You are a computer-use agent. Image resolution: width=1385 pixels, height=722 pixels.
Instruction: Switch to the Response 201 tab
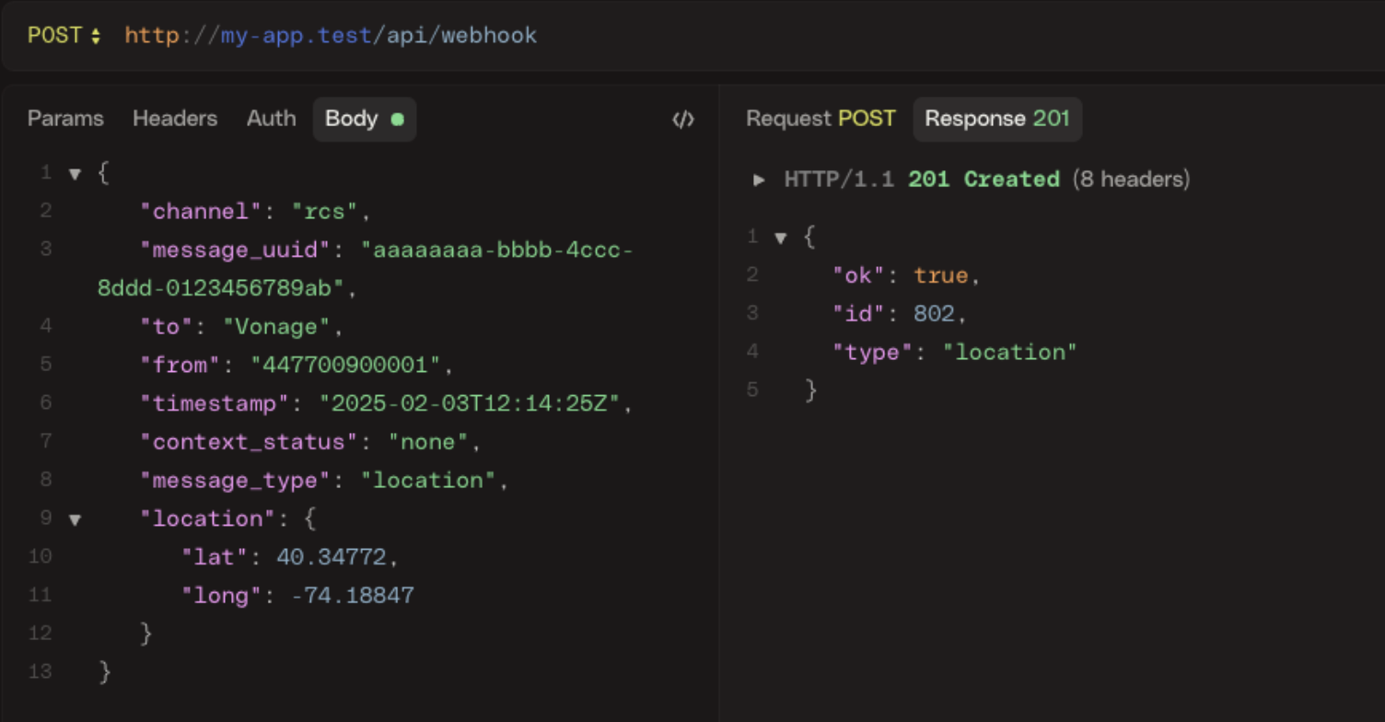click(997, 118)
